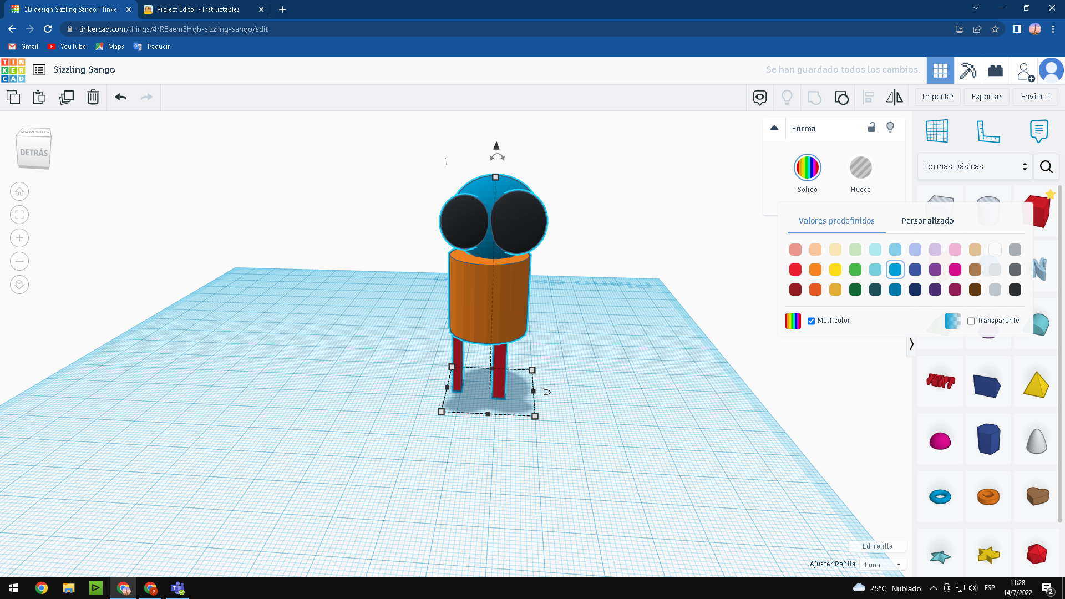Choose the Hueco shape mode
1065x599 pixels.
click(861, 167)
